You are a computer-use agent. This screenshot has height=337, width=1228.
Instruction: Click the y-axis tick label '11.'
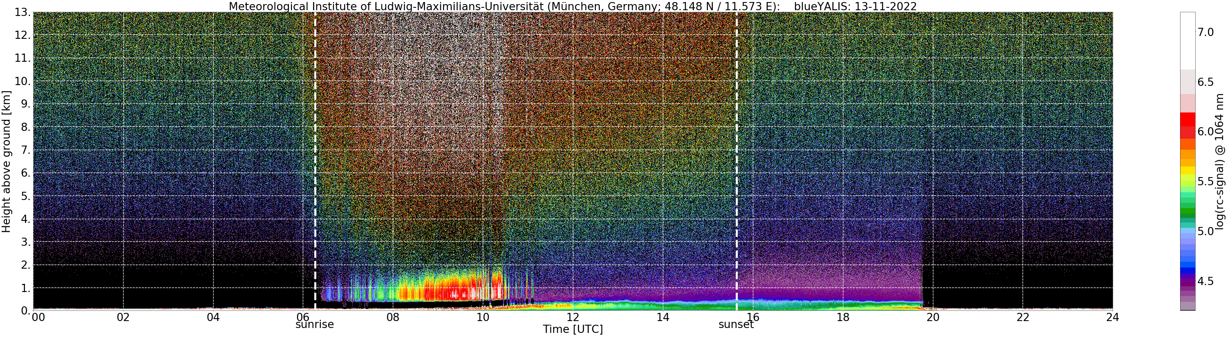click(x=23, y=58)
